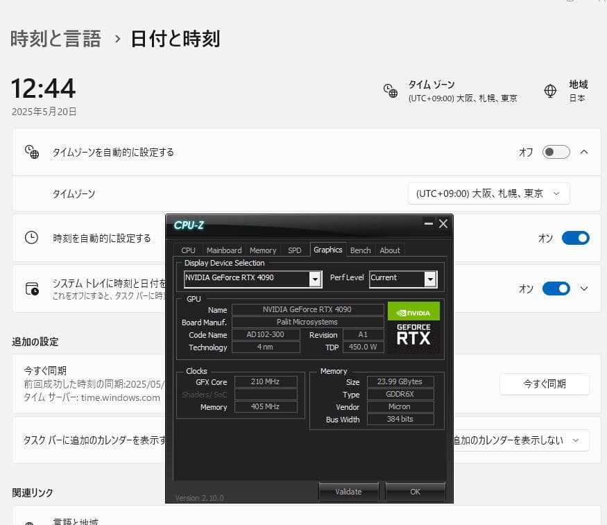Disable the 時刻を自動的に設定する toggle
The height and width of the screenshot is (525, 607).
[x=575, y=238]
